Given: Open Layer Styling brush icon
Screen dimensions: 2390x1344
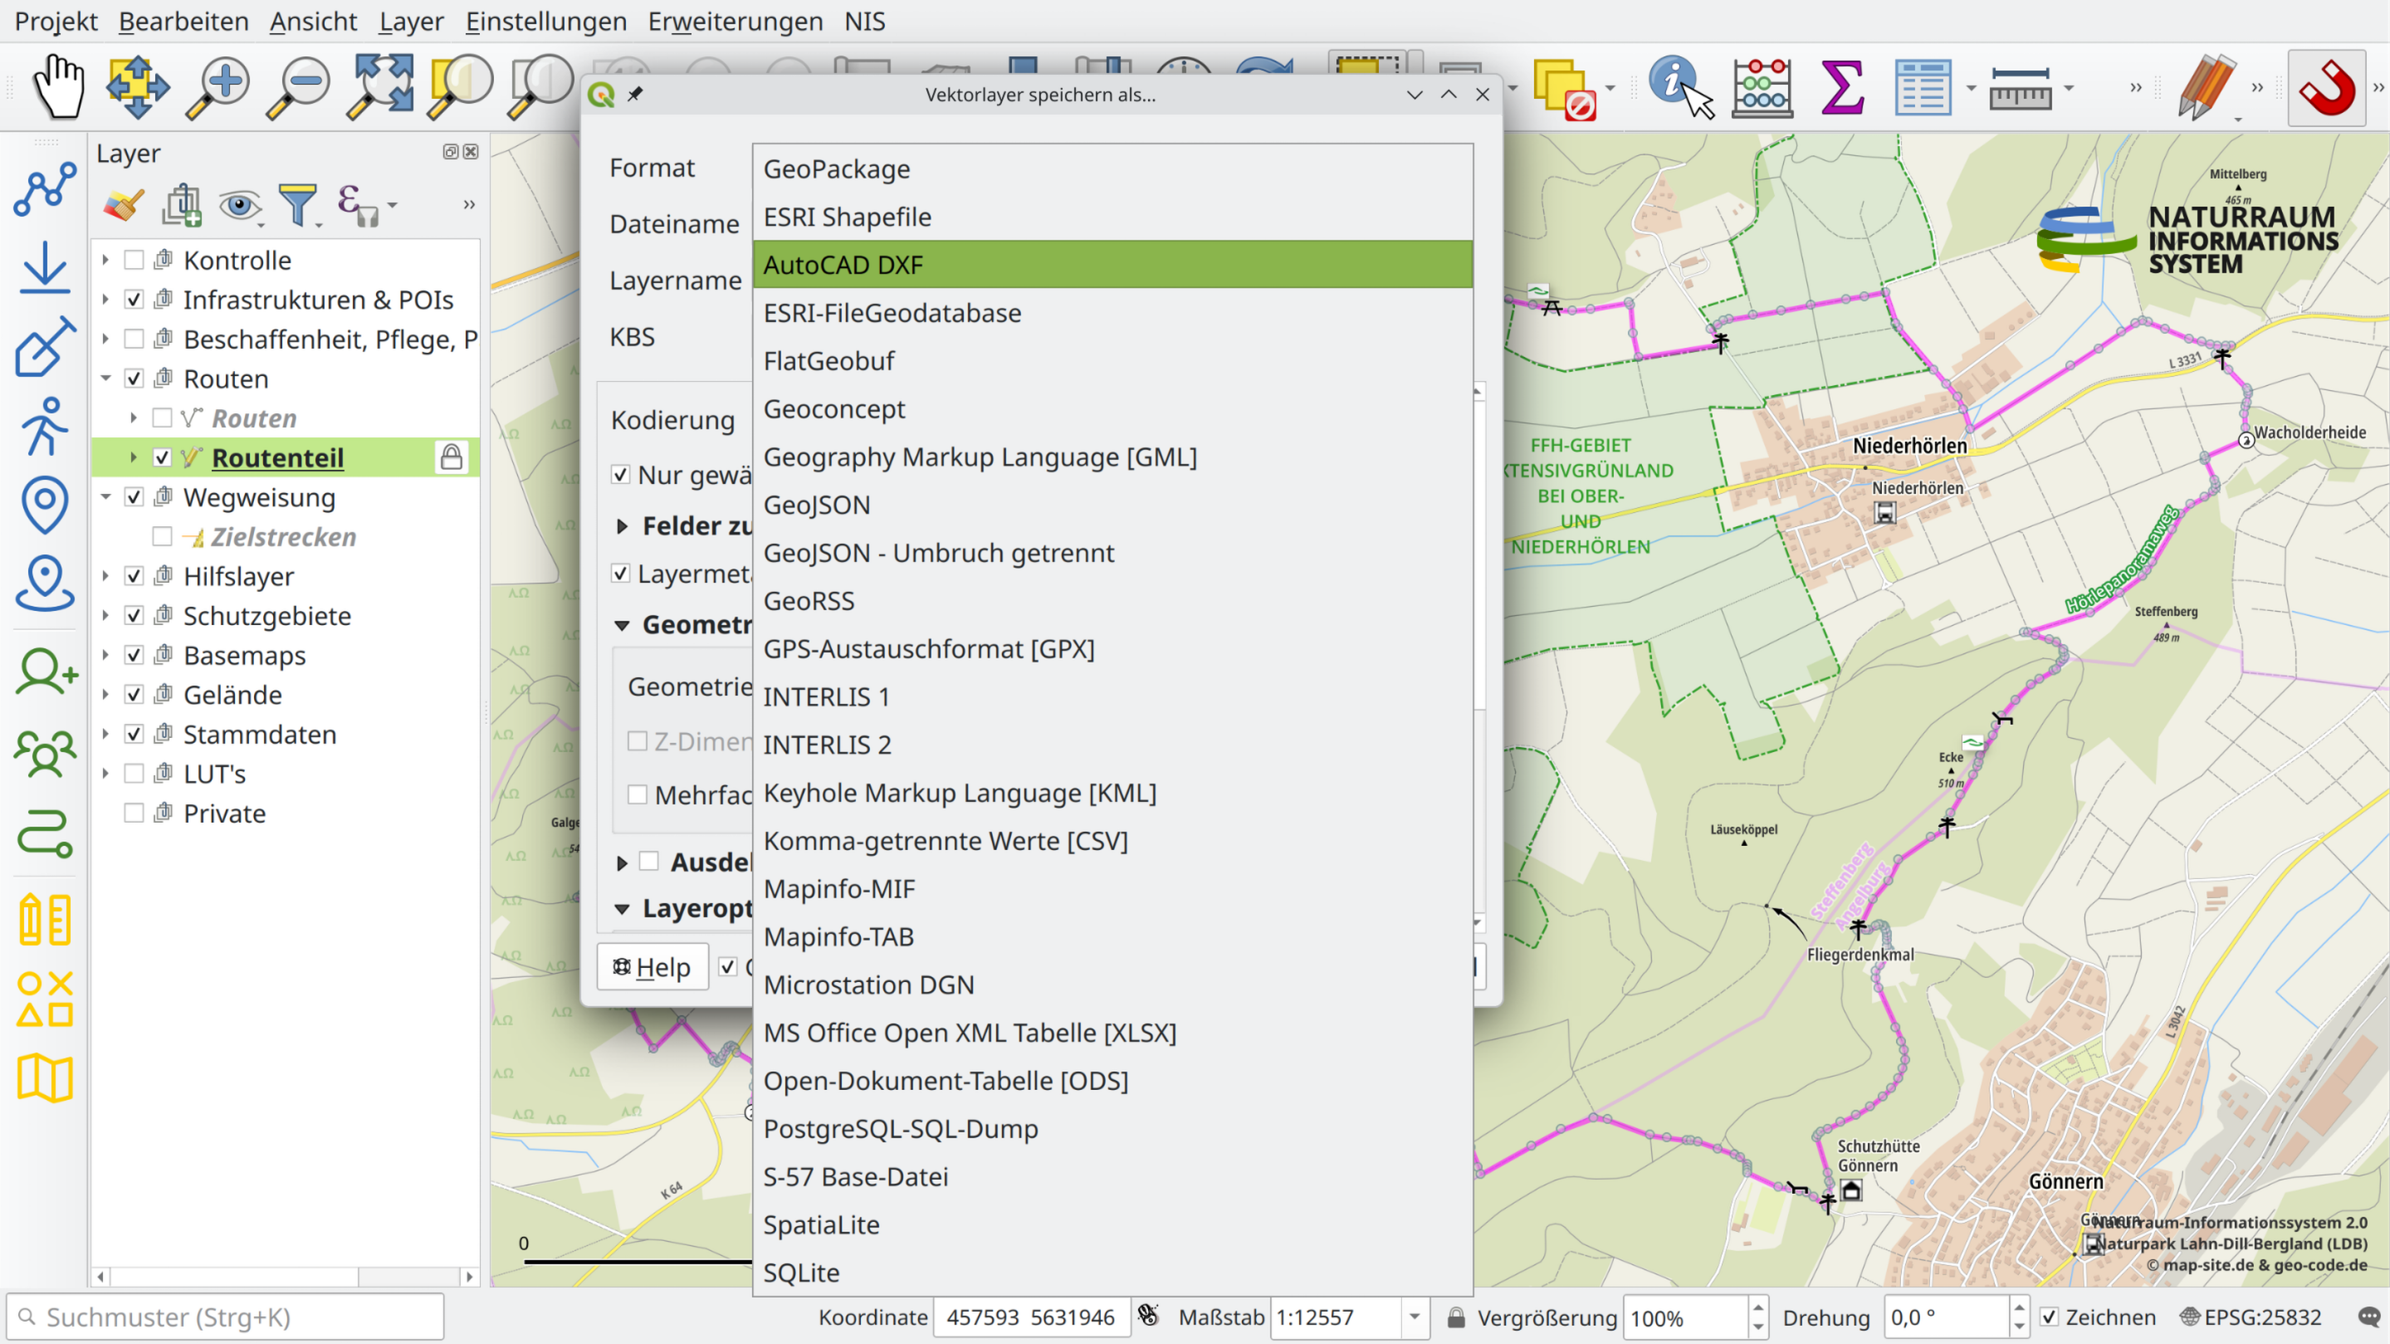Looking at the screenshot, I should (x=124, y=204).
